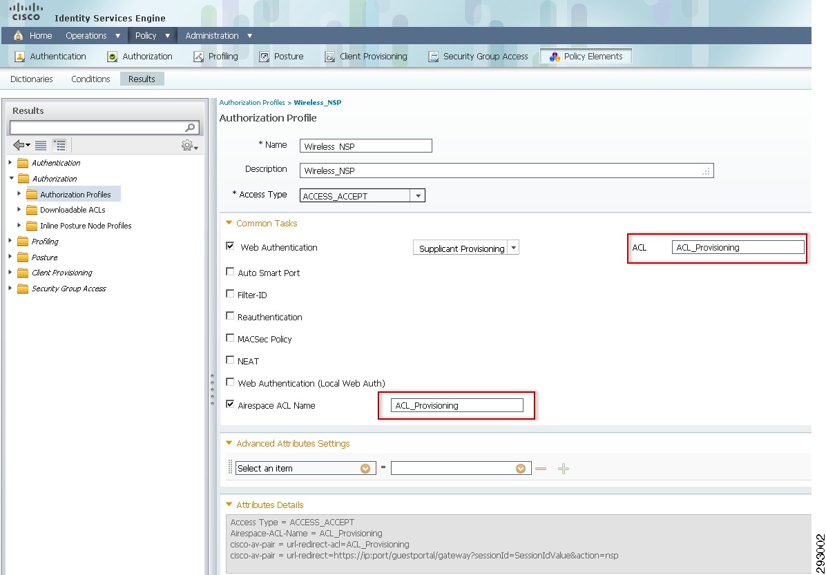Click the Home house icon

(19, 36)
